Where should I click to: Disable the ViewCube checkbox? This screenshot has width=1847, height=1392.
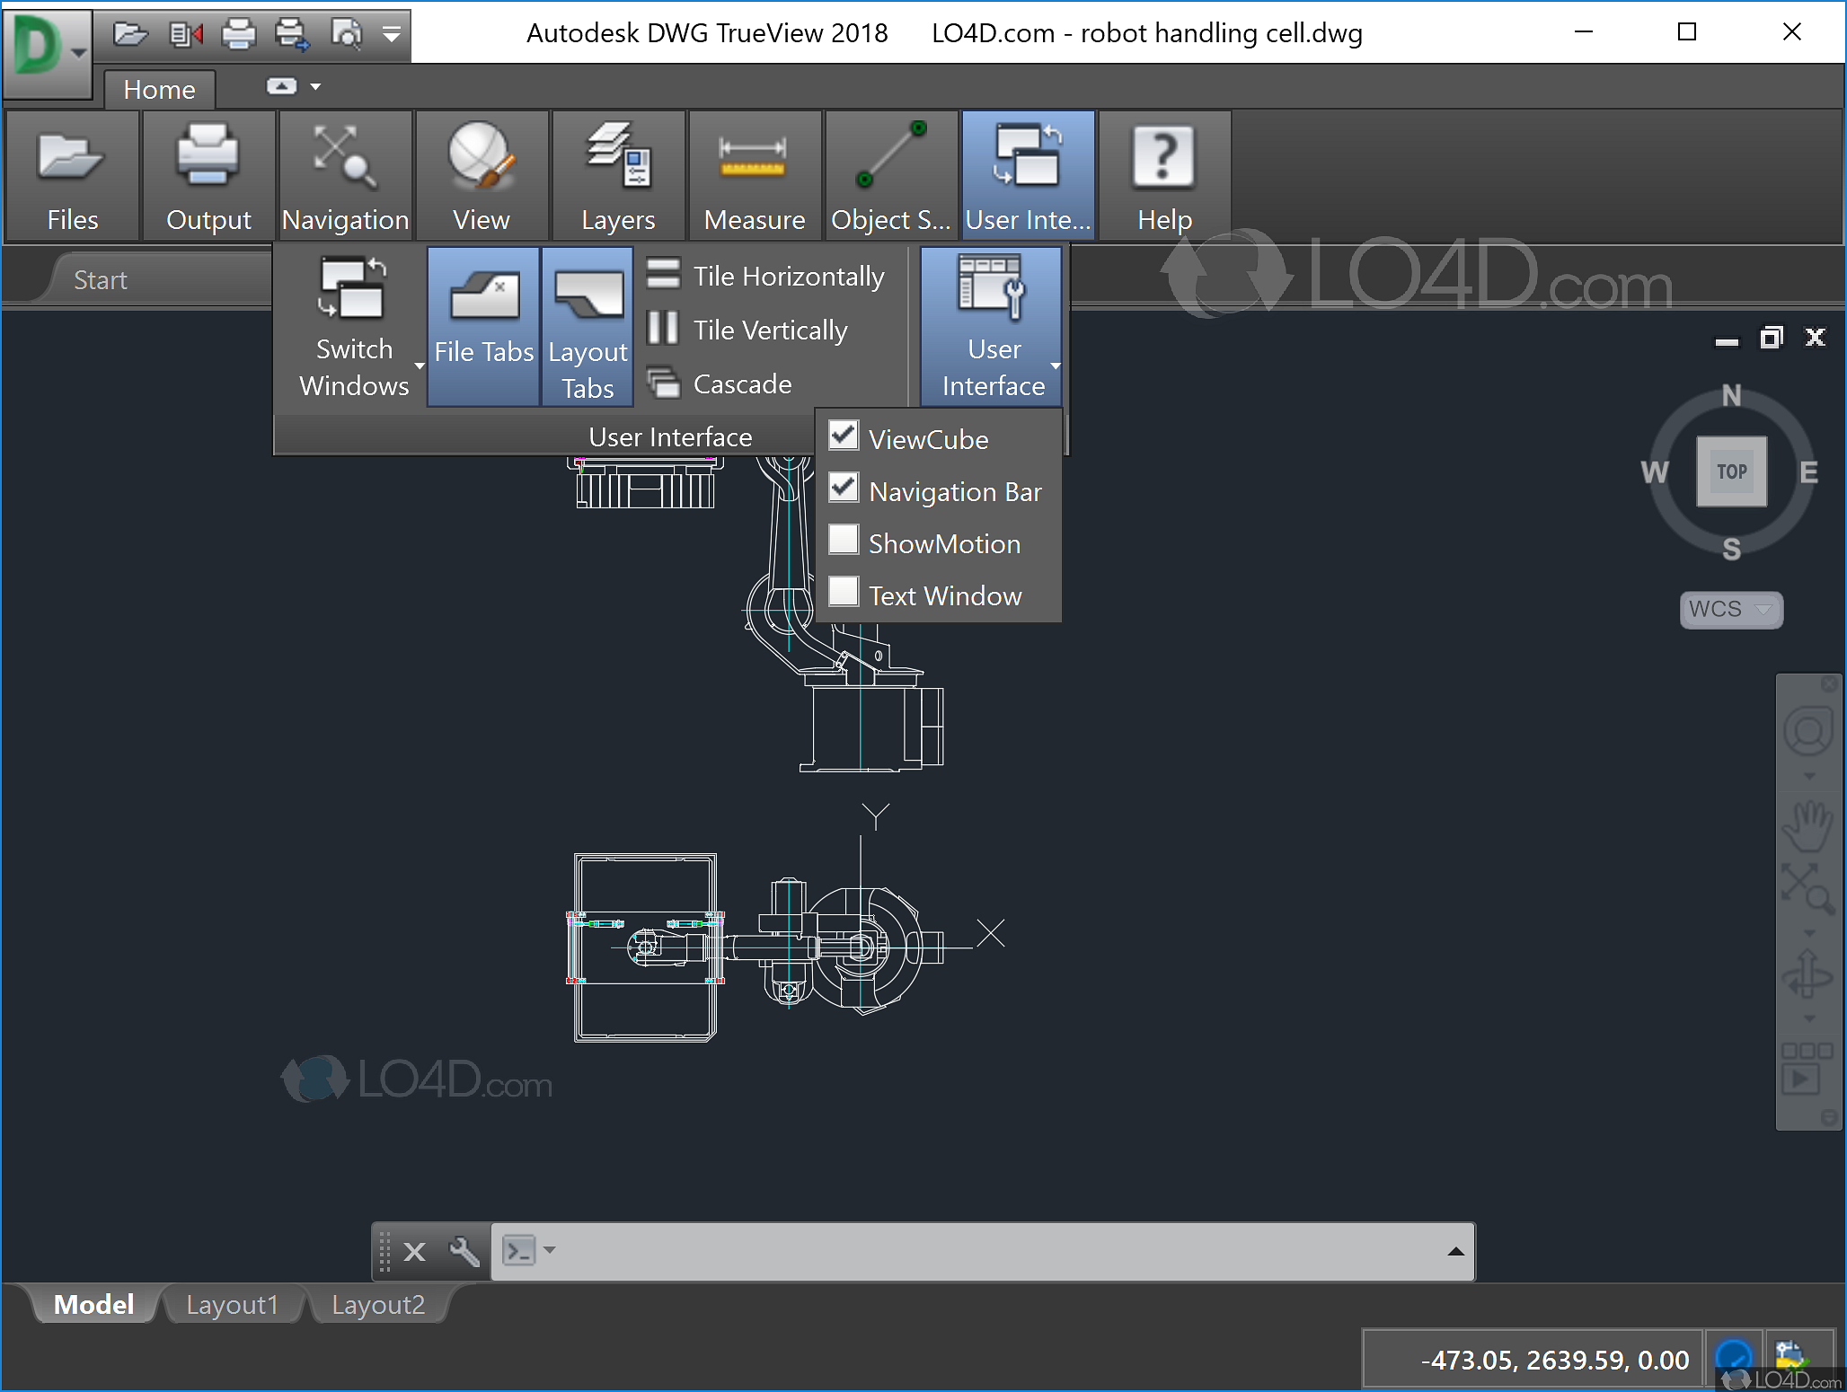[x=843, y=436]
